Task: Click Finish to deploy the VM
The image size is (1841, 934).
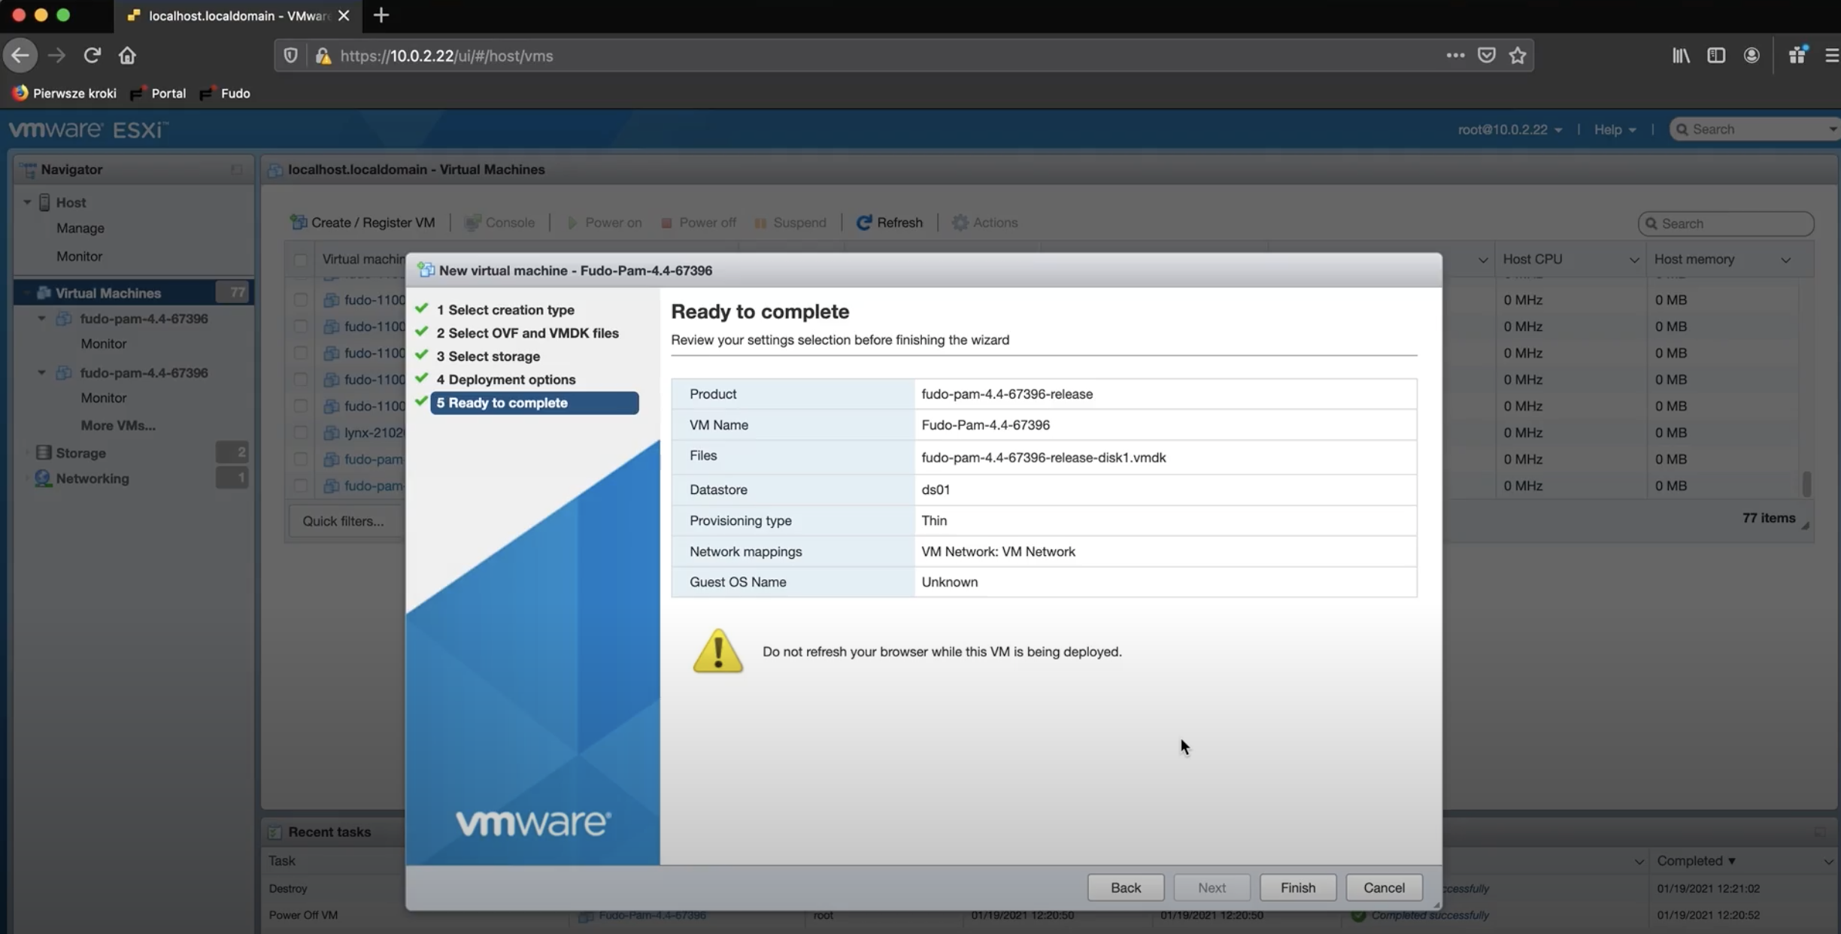Action: pyautogui.click(x=1297, y=887)
